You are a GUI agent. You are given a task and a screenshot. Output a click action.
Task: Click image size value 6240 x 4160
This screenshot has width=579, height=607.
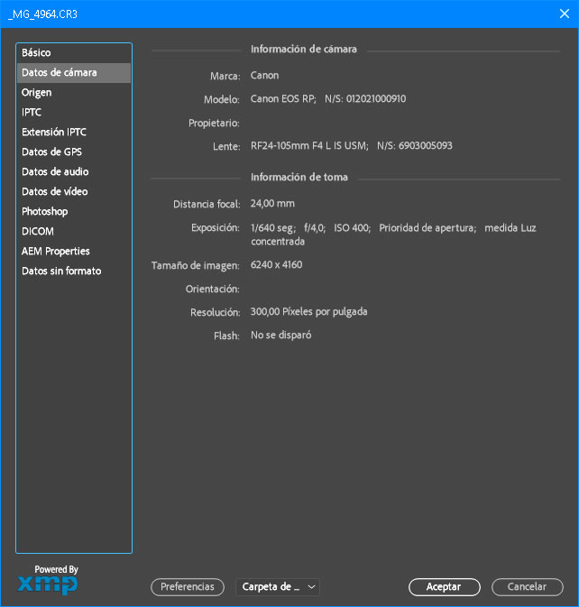276,265
